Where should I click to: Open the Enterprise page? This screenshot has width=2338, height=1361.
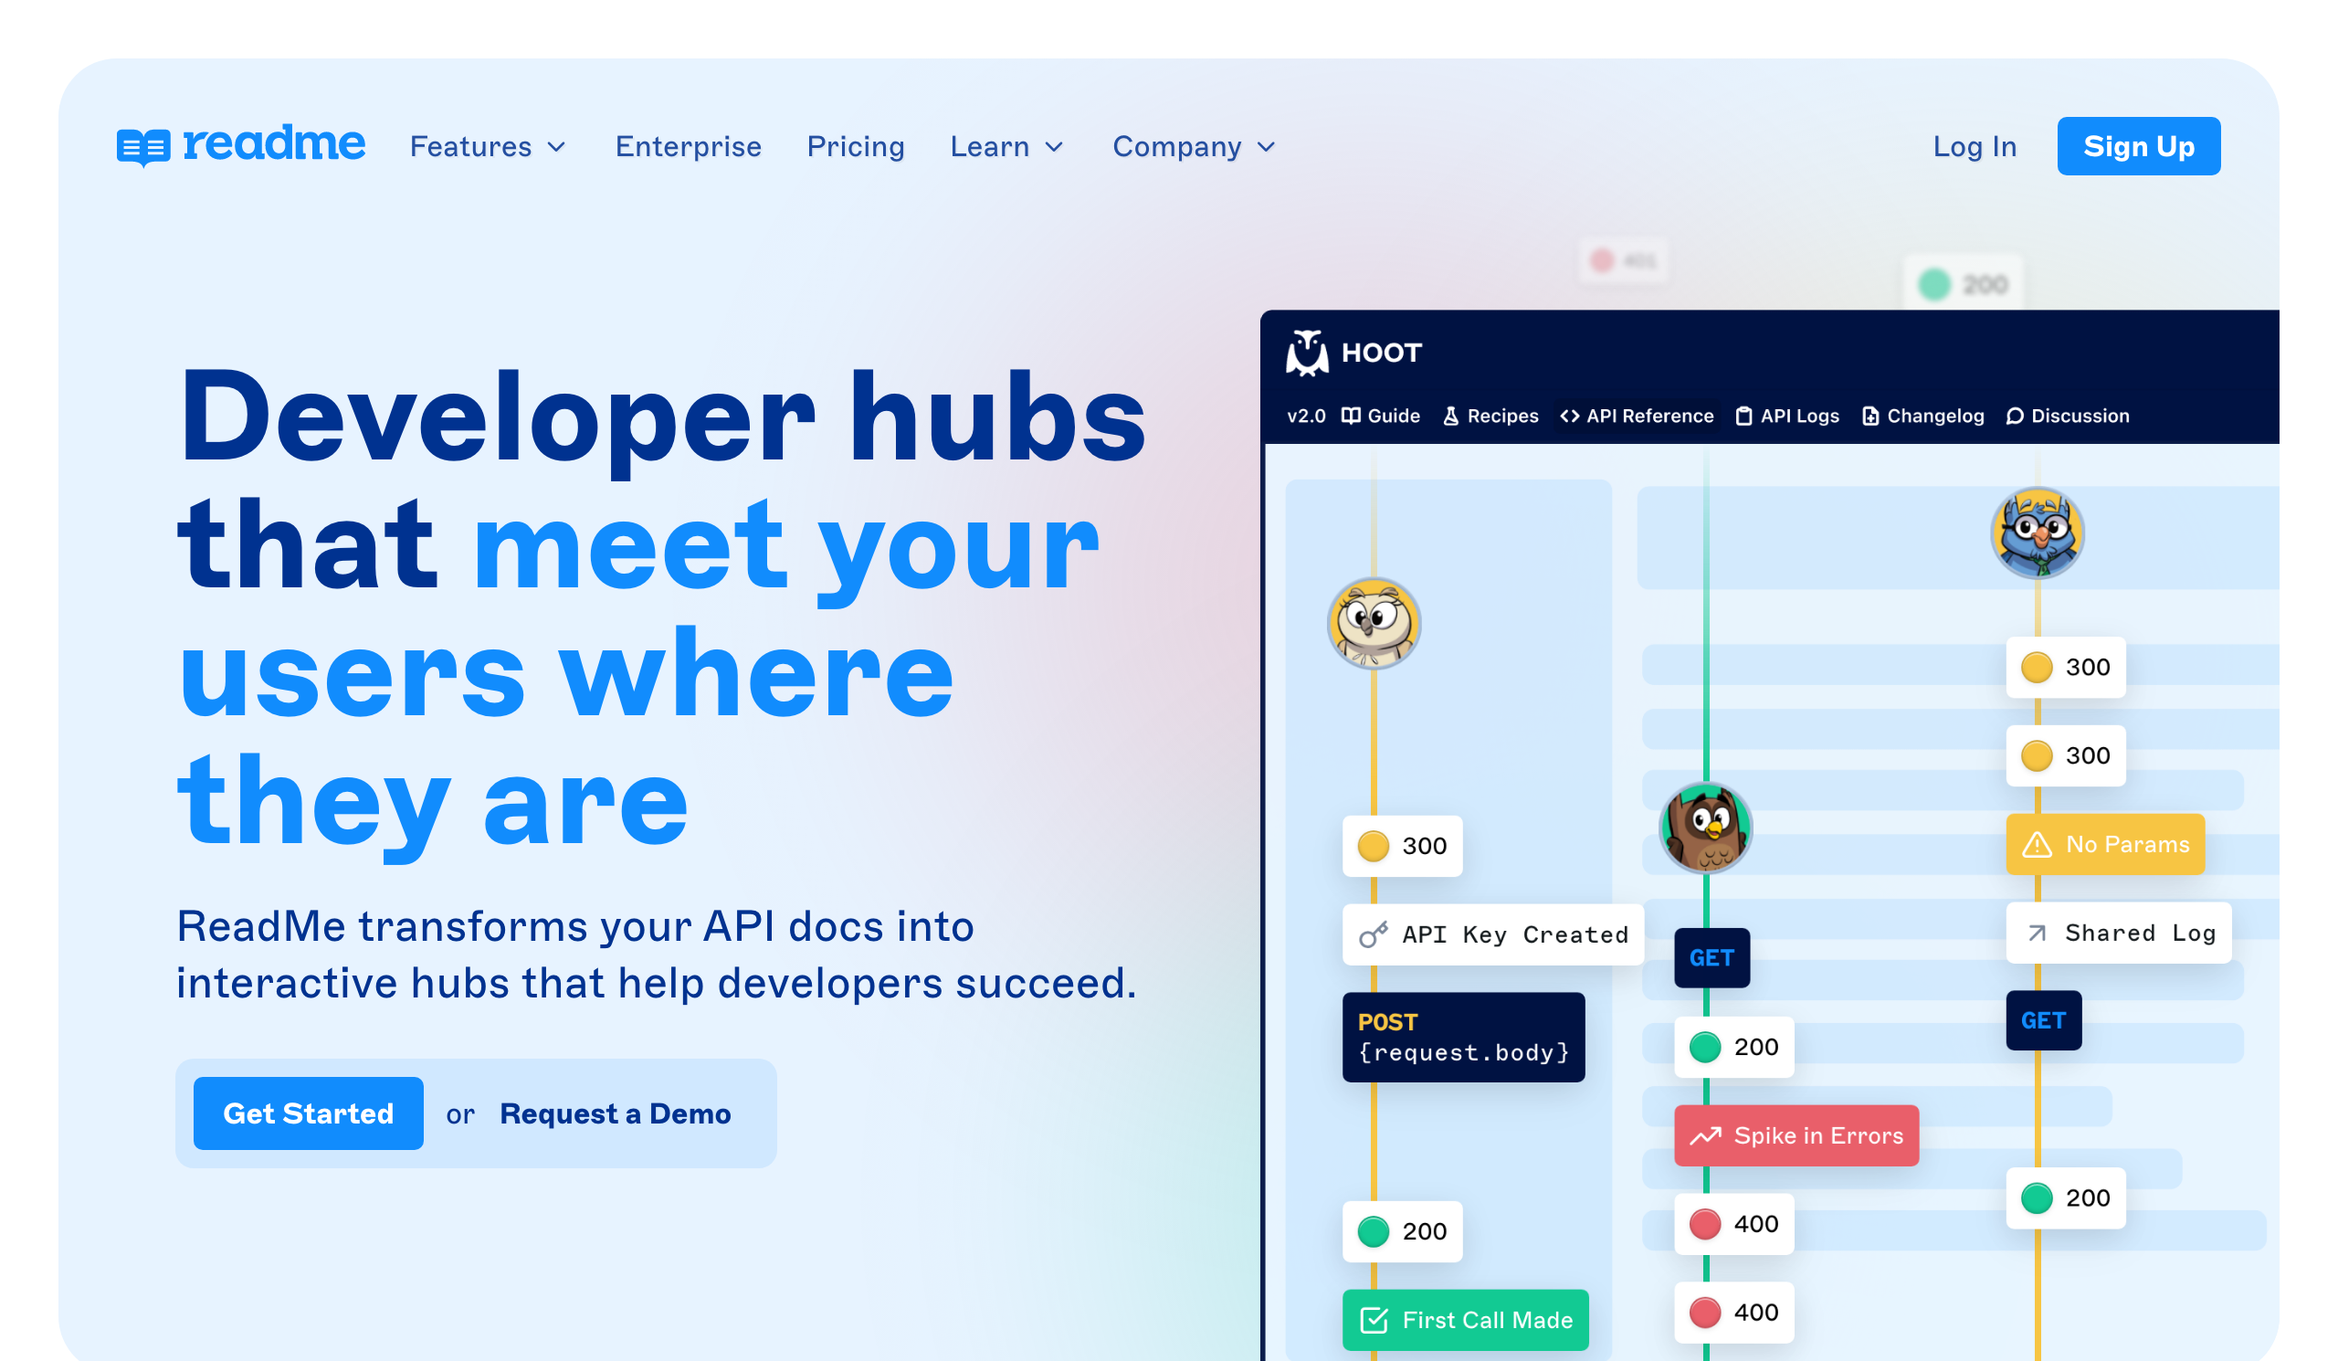688,146
